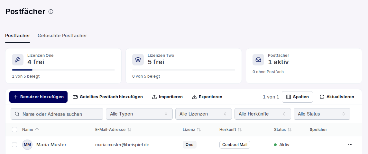The image size is (368, 154).
Task: Sort by Herkunft column
Action: click(x=240, y=129)
